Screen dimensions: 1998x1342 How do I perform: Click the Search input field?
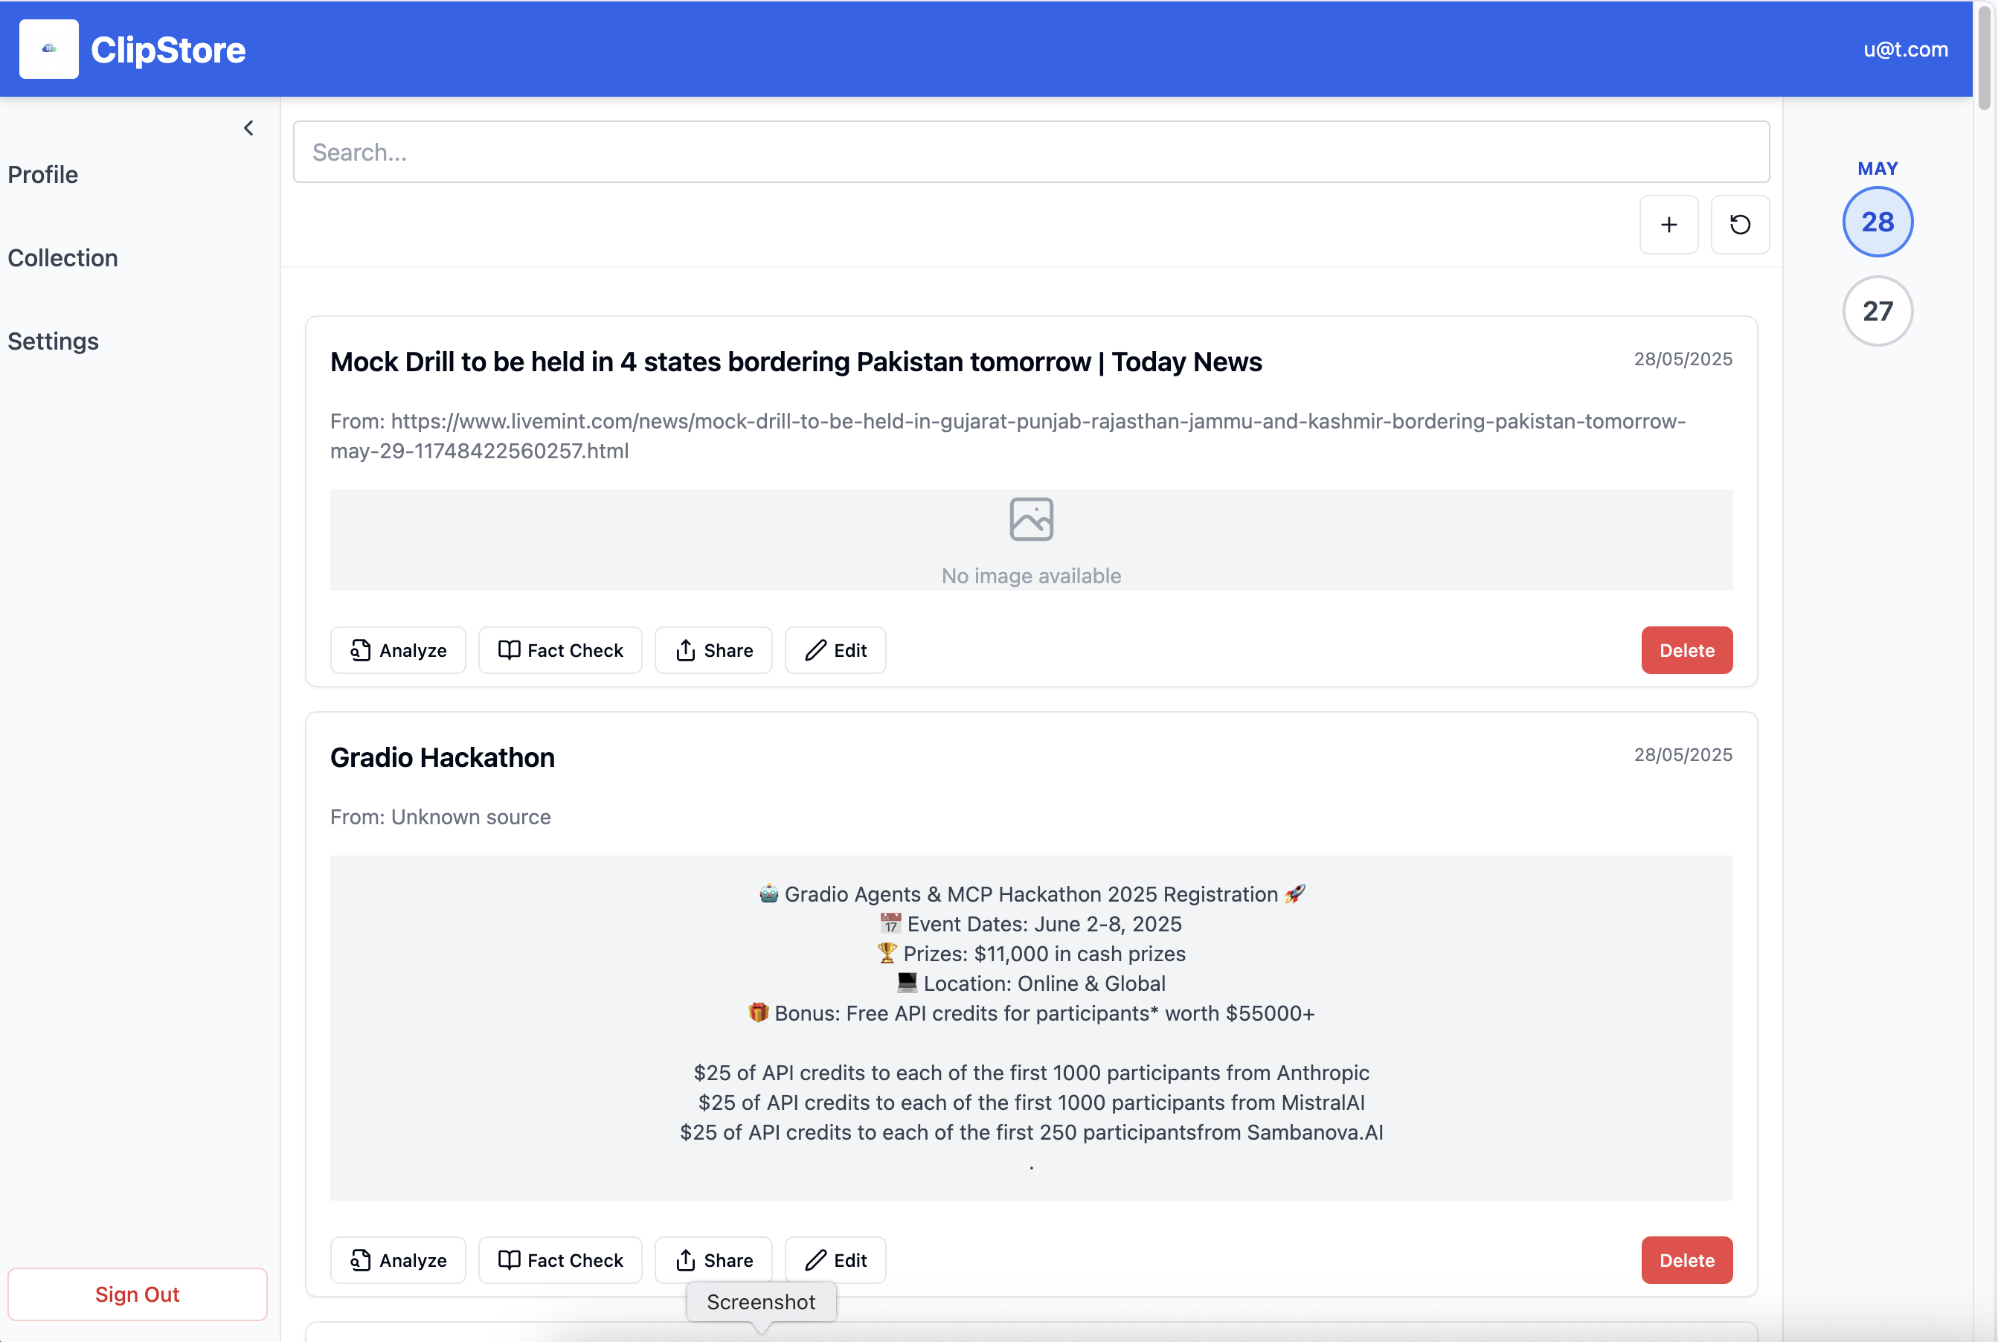(1030, 152)
